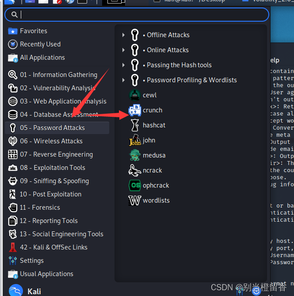Click the Exploitation Tools explosion icon

click(x=13, y=168)
